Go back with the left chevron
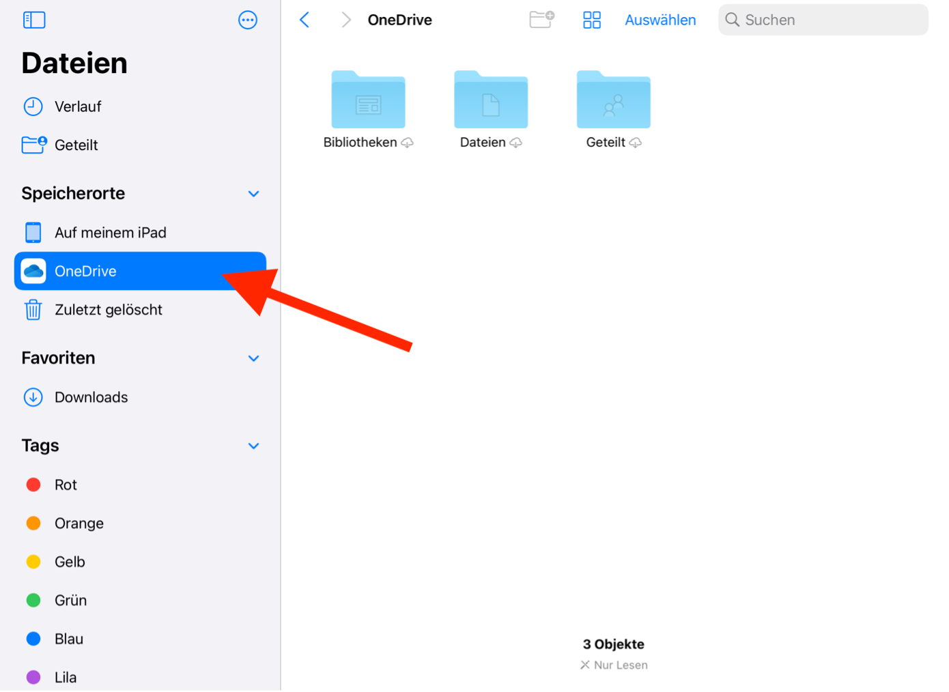Viewport: 949px width, 692px height. (x=304, y=20)
